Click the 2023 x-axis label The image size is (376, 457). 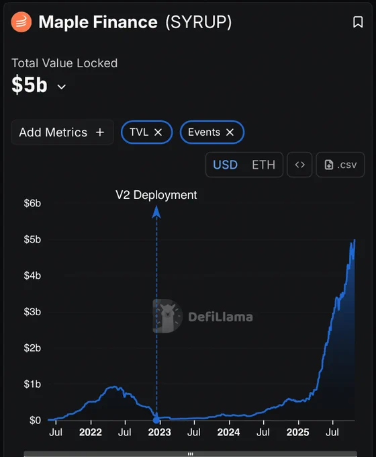click(x=160, y=432)
